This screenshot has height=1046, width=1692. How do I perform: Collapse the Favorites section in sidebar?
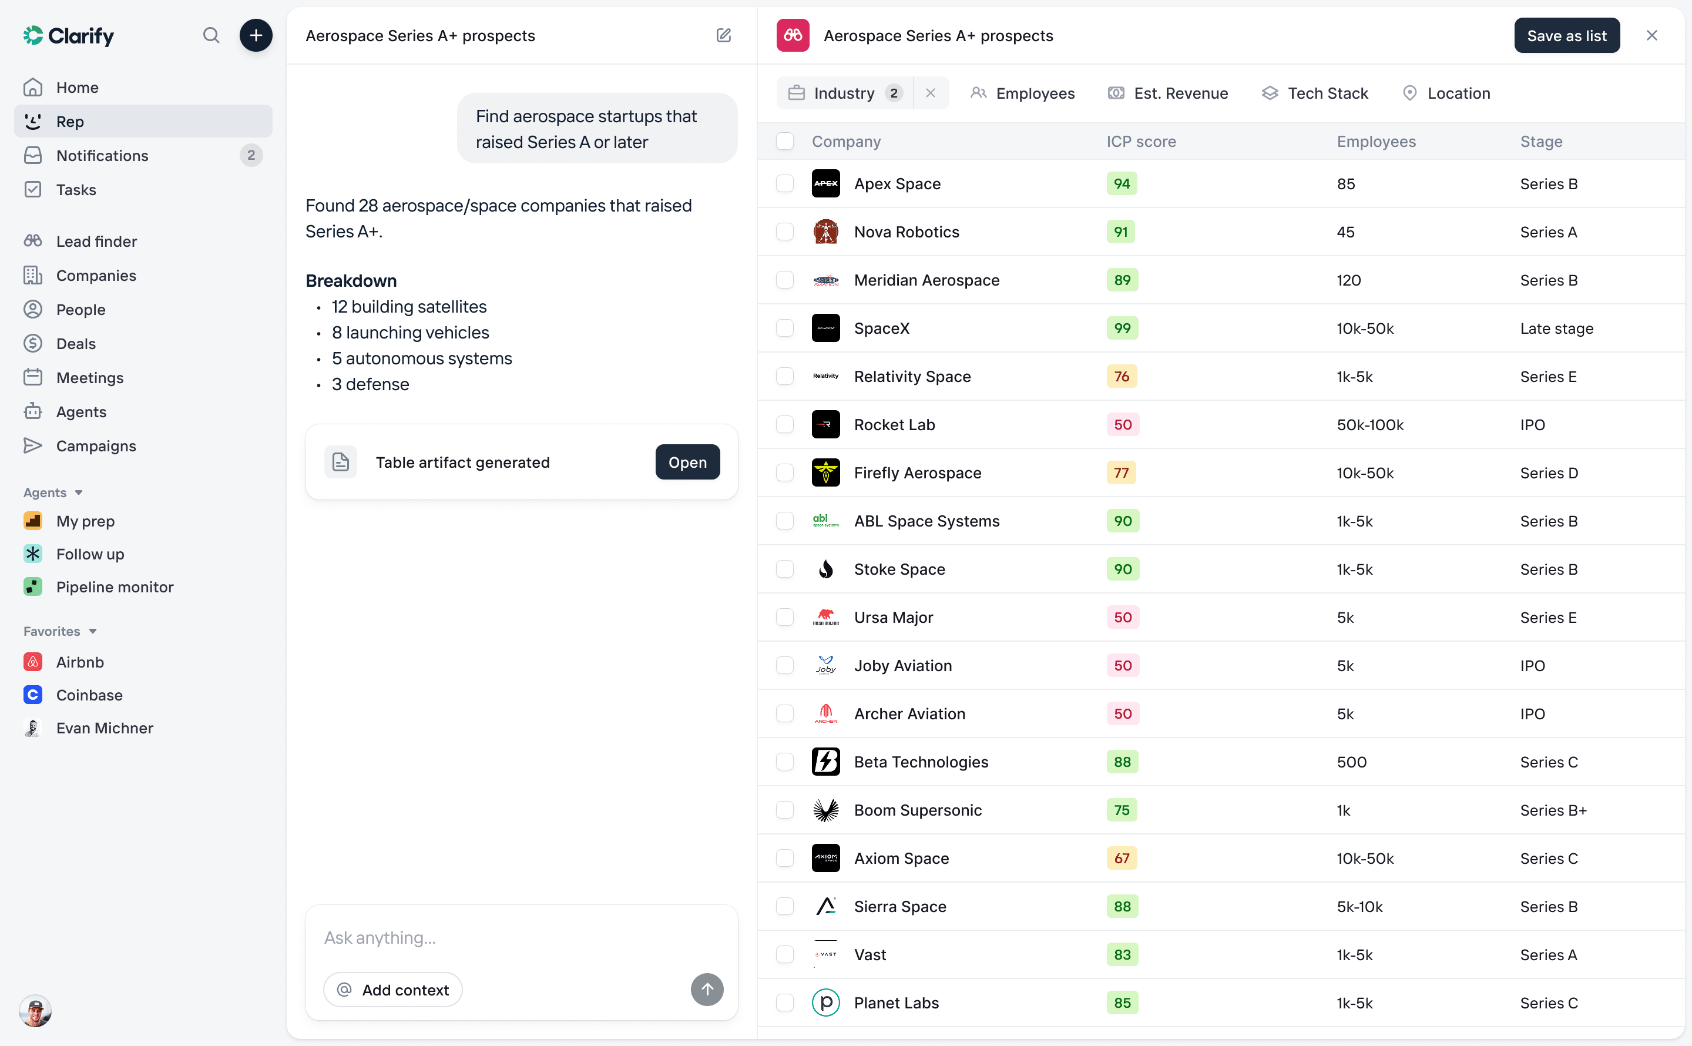click(x=60, y=631)
